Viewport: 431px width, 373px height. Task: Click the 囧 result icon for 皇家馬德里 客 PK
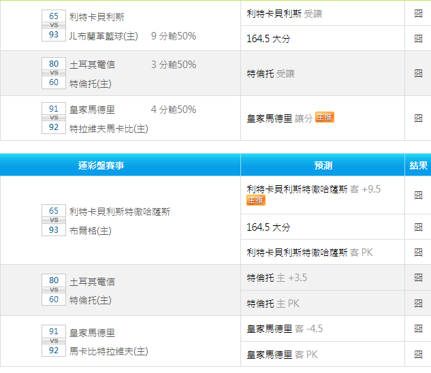pos(418,354)
